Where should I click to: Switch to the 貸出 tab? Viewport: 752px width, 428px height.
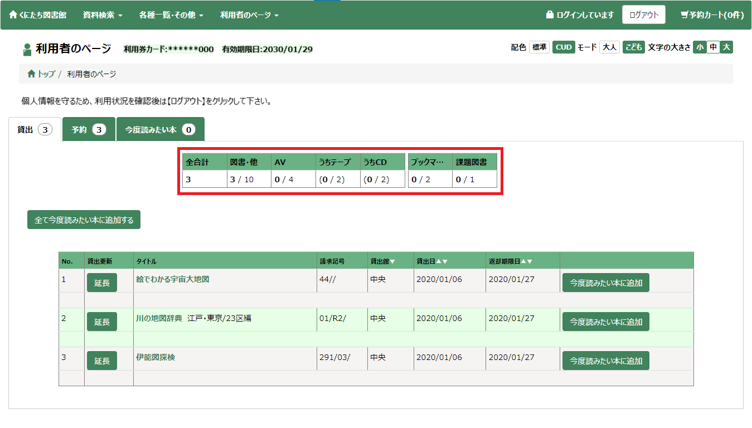coord(35,129)
